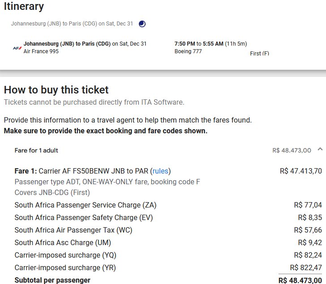
Task: Collapse the Fare for 1 adult section
Action: point(320,149)
